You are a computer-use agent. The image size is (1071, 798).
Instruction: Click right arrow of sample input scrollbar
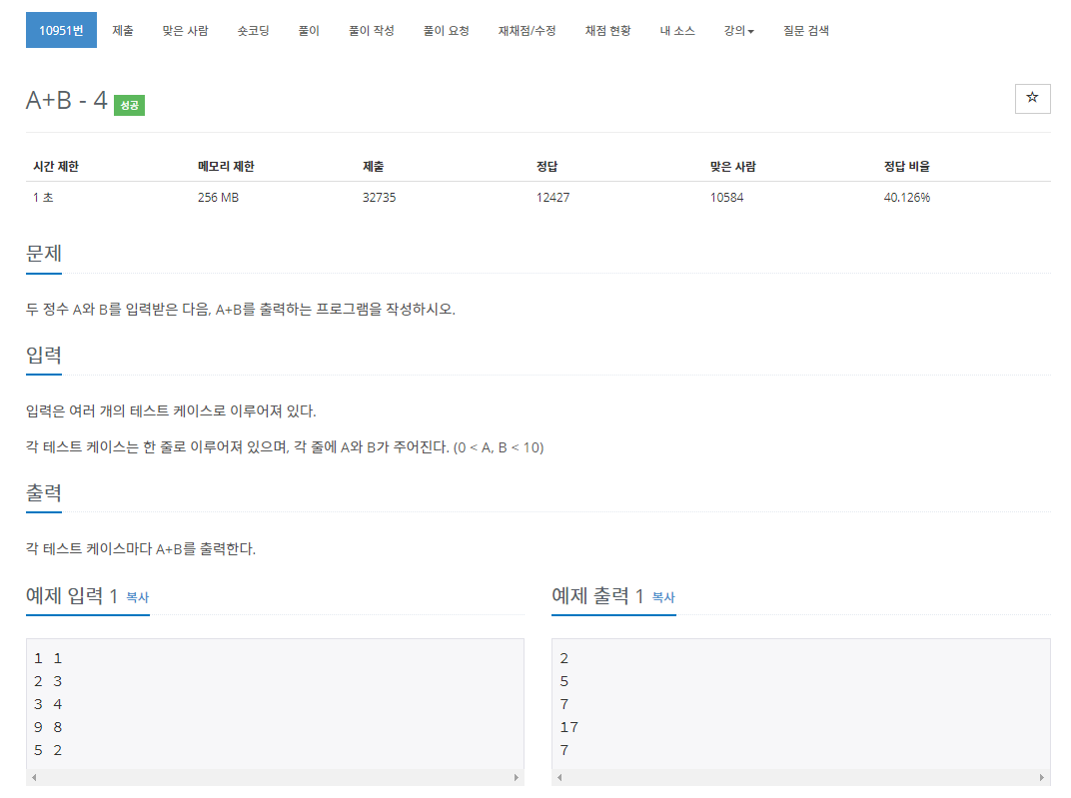click(517, 777)
